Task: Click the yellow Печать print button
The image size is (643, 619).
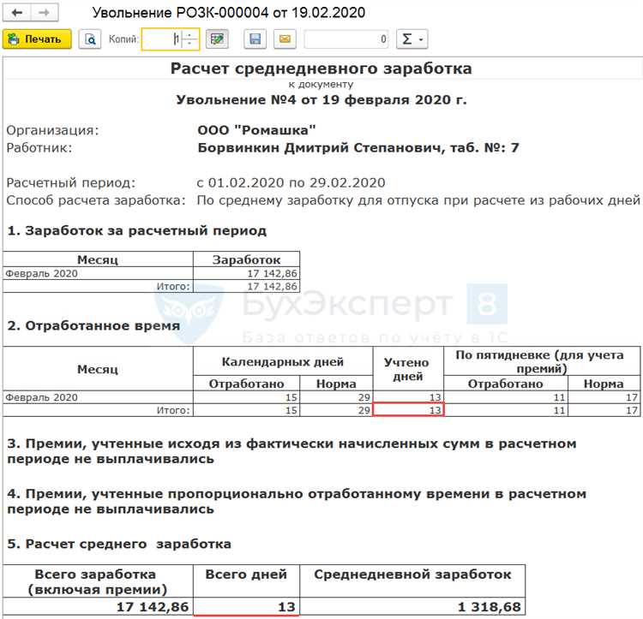Action: tap(37, 39)
